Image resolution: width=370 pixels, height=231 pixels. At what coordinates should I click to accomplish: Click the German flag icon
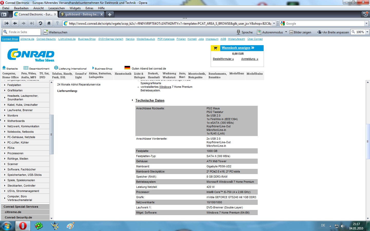(x=127, y=68)
